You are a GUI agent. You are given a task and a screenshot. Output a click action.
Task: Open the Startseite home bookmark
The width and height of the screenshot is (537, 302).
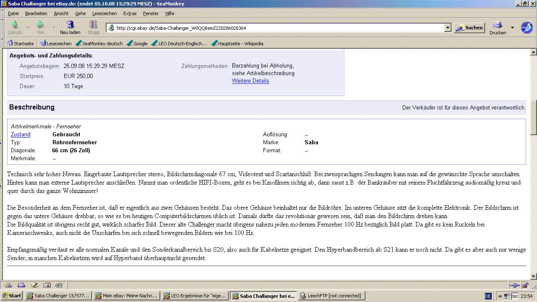(21, 43)
